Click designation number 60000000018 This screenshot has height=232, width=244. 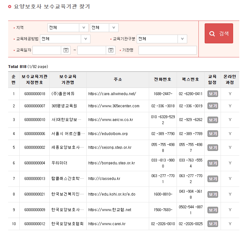pos(35,94)
